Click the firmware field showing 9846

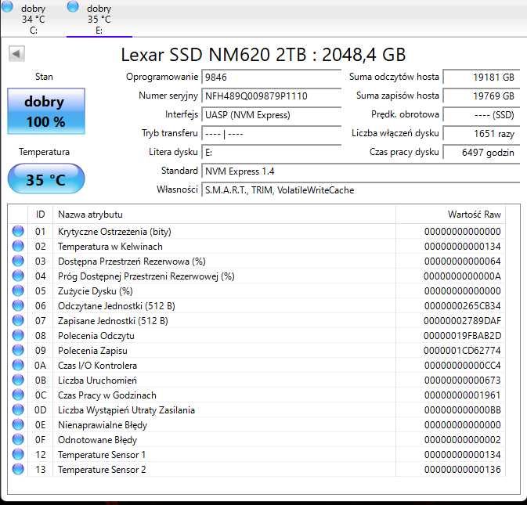pyautogui.click(x=271, y=77)
